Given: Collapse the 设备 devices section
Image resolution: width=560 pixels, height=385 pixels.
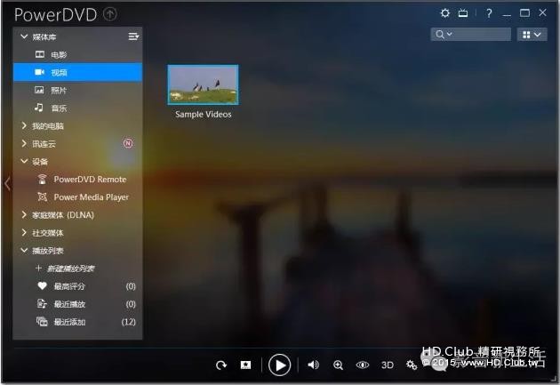Looking at the screenshot, I should [x=24, y=162].
